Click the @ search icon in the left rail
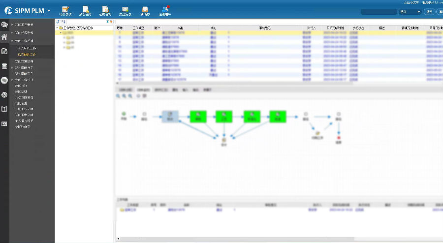This screenshot has width=443, height=243. click(4, 25)
